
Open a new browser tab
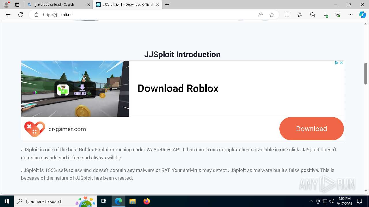click(x=167, y=5)
